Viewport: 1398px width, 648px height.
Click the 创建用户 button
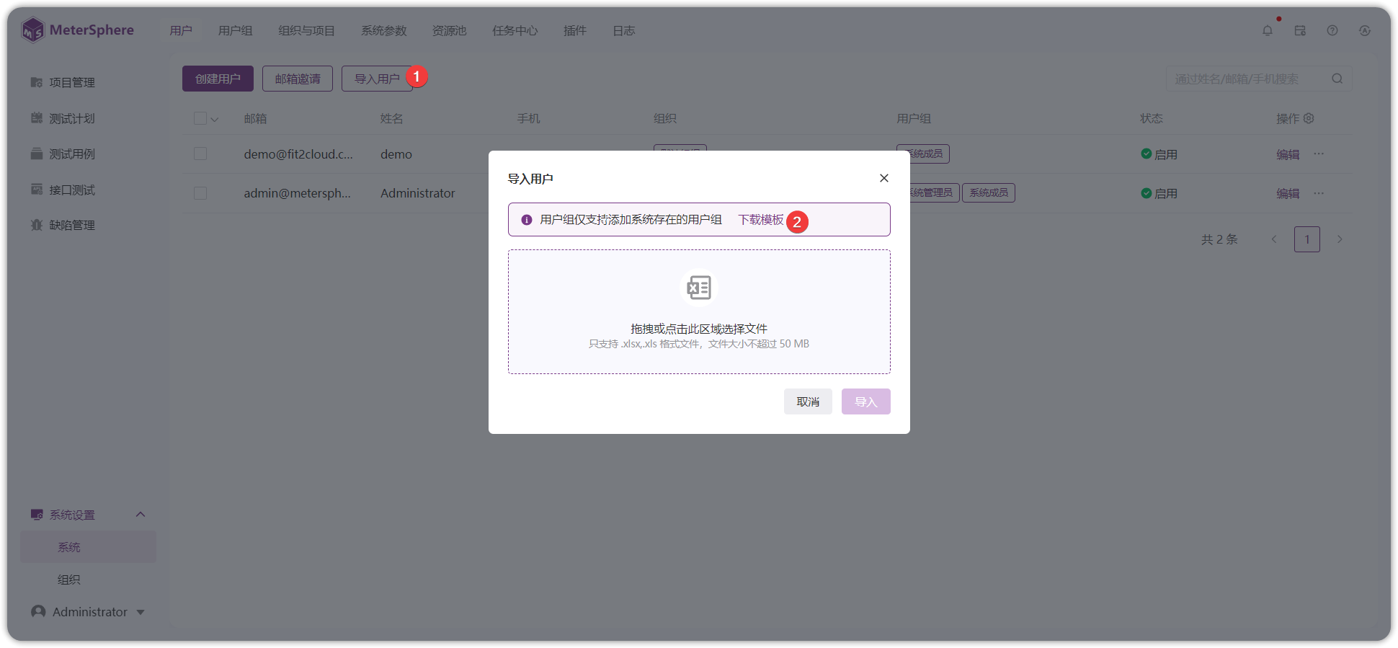click(218, 79)
